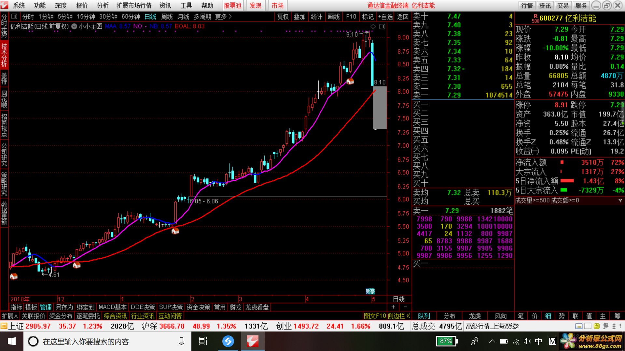
Task: Open the blue S app on taskbar
Action: click(228, 341)
